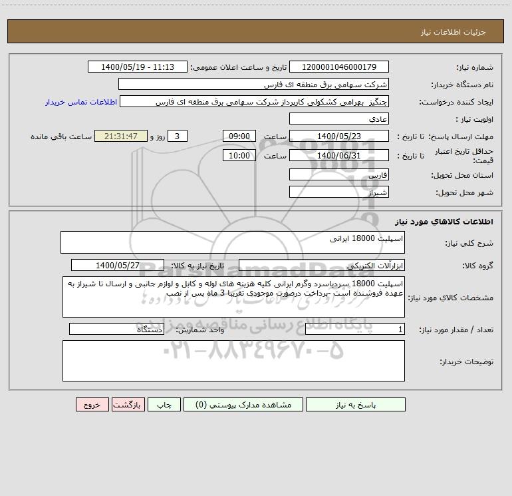
Task: Click the unit field دستگاه
Action: coord(116,330)
